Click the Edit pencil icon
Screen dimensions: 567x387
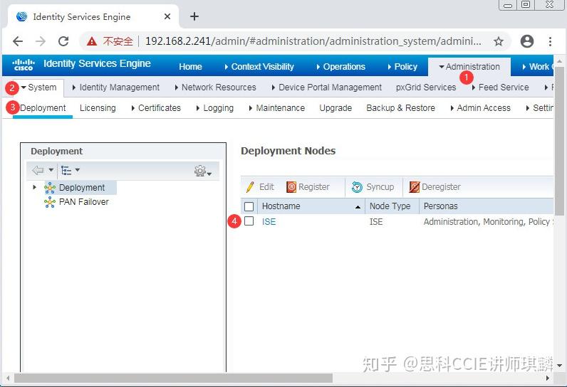click(250, 187)
